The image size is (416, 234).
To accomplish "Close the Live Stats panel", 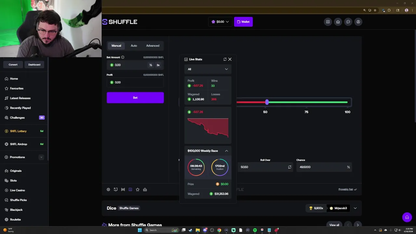I will coord(230,59).
